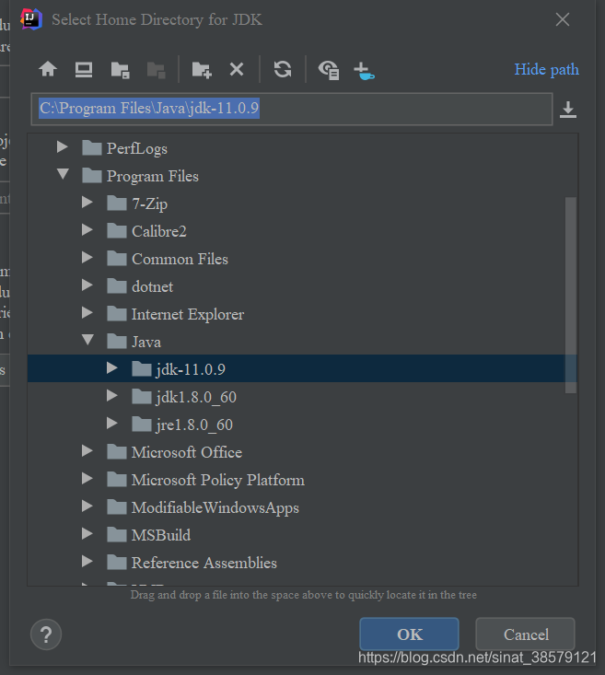Expand the Microsoft Office folder arrow
Image resolution: width=605 pixels, height=675 pixels.
[x=87, y=450]
